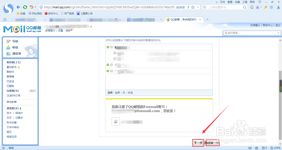
Task: Close the QQ邮箱 tab
Action: coord(200,19)
